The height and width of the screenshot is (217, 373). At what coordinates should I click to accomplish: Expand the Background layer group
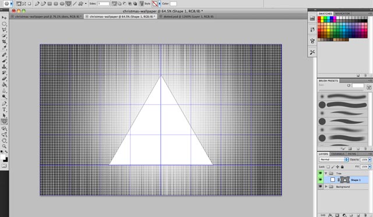point(326,187)
